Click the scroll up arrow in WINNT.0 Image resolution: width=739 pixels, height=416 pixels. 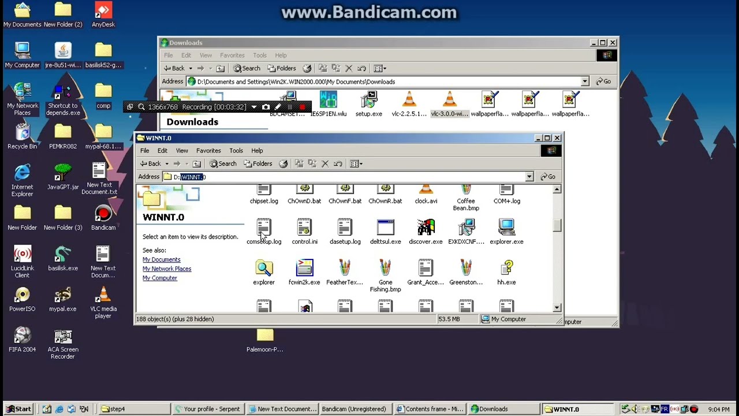tap(557, 189)
